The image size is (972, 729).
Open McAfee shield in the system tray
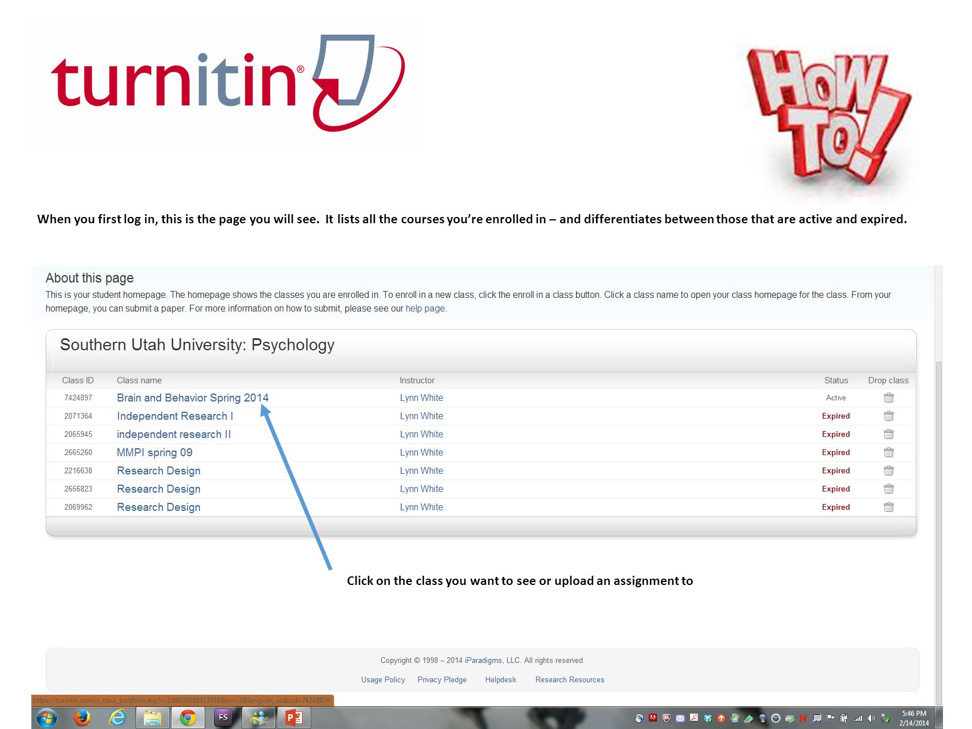coord(667,718)
